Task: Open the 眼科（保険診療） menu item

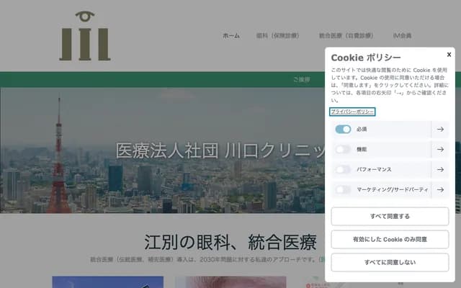Action: tap(277, 36)
